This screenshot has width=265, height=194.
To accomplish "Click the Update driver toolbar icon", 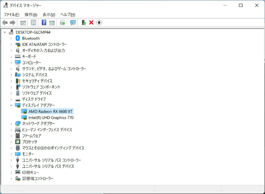I will pyautogui.click(x=62, y=23).
